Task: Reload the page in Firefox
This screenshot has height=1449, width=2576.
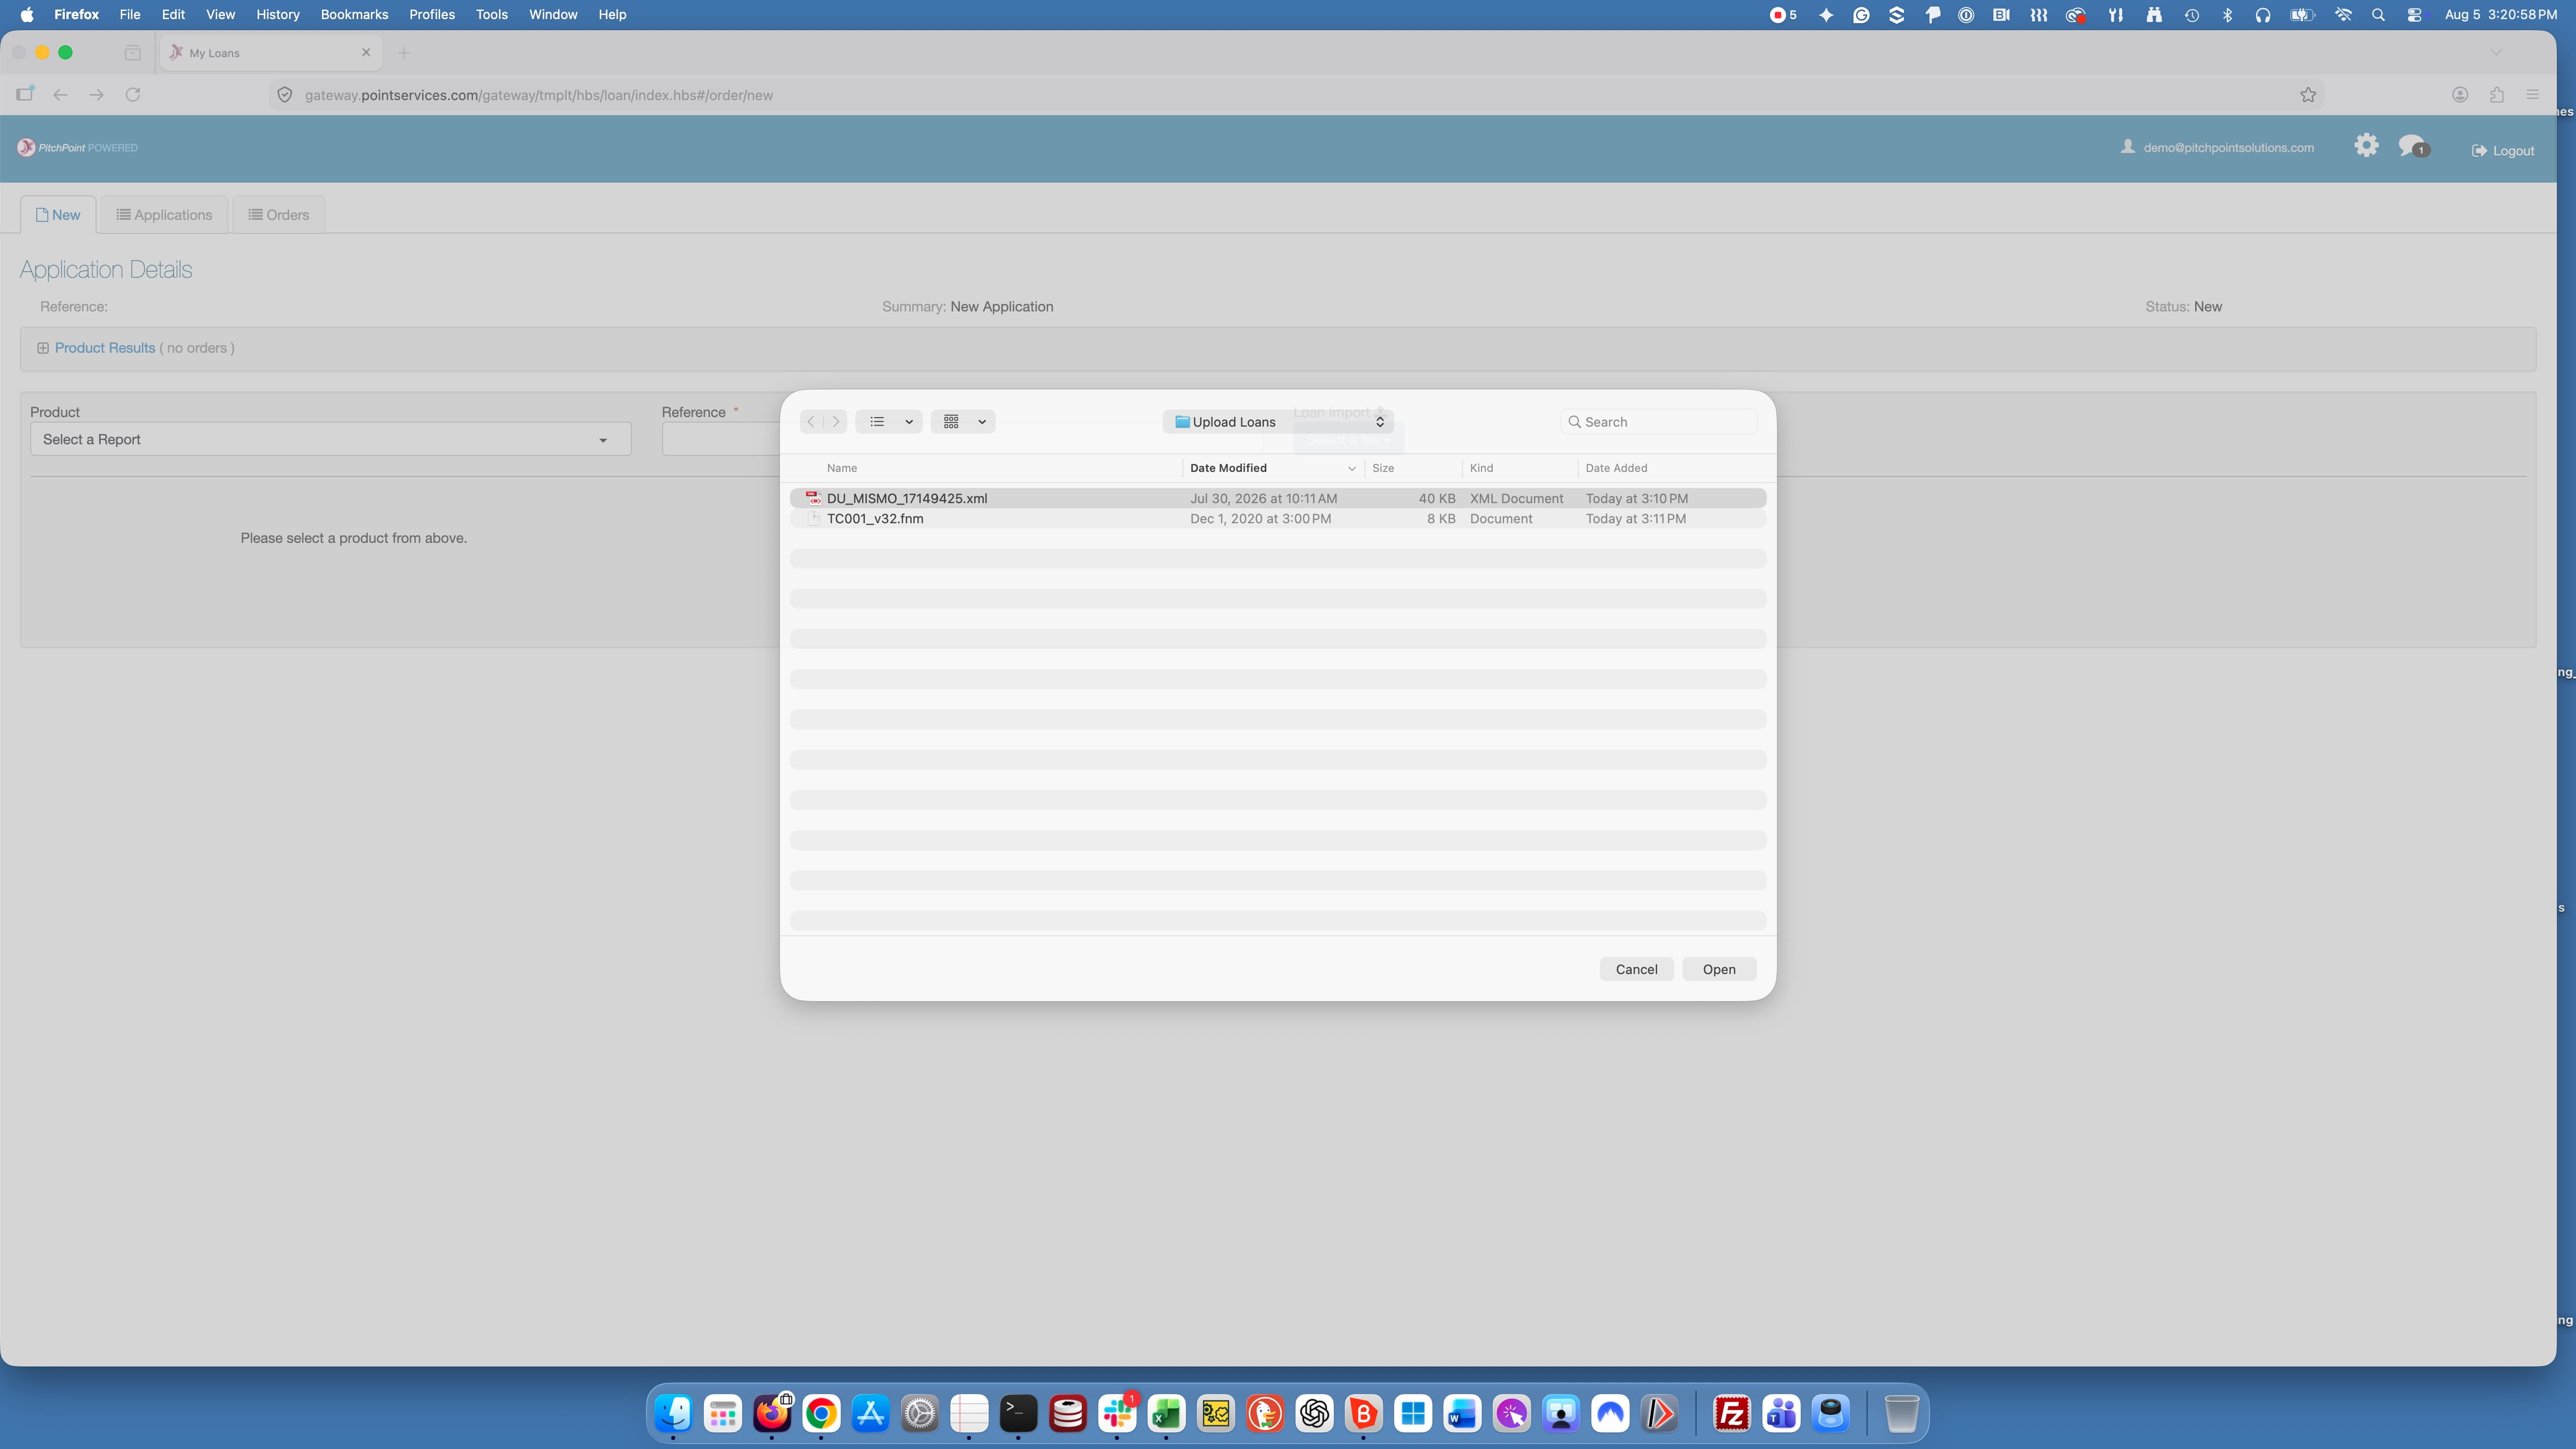Action: pyautogui.click(x=133, y=95)
